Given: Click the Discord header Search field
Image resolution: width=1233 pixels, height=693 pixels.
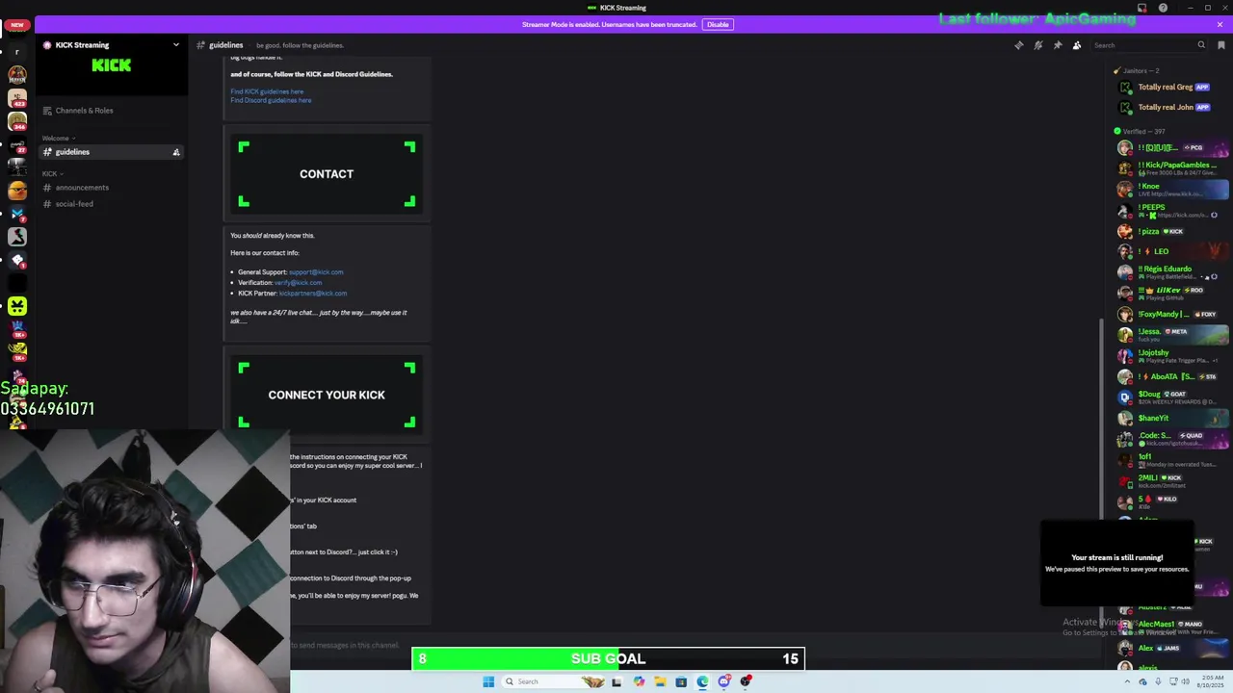Looking at the screenshot, I should point(1148,45).
